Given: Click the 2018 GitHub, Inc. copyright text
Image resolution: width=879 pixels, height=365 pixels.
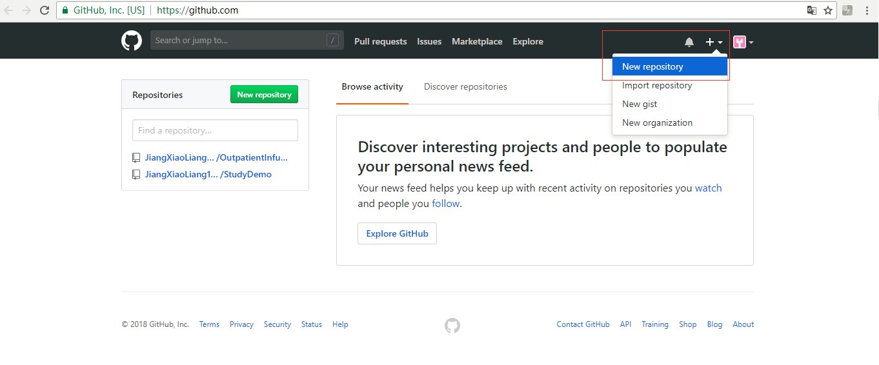Looking at the screenshot, I should tap(155, 324).
